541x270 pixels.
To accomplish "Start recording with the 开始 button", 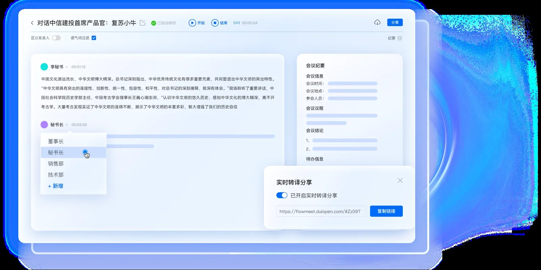I will tap(197, 23).
